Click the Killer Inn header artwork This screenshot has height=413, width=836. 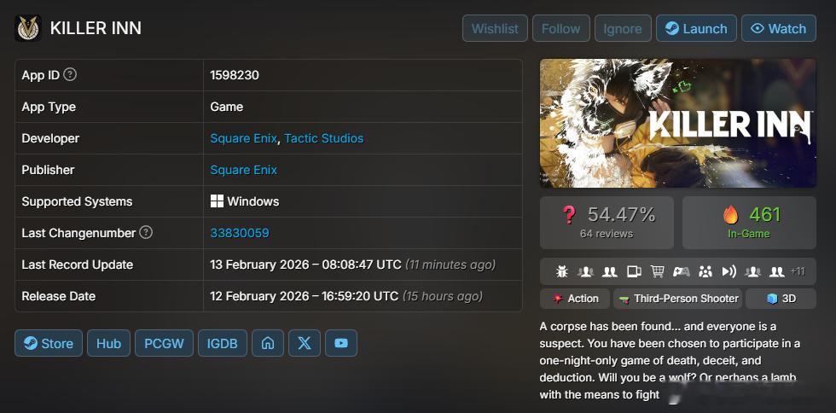tap(677, 123)
